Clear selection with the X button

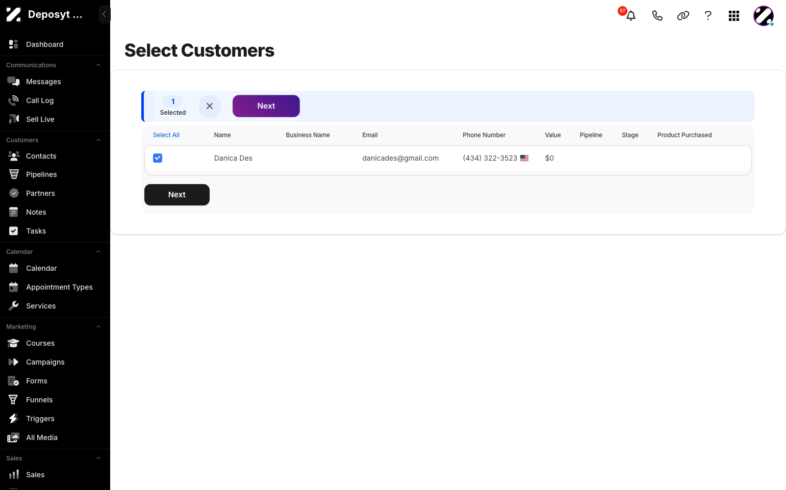click(210, 106)
